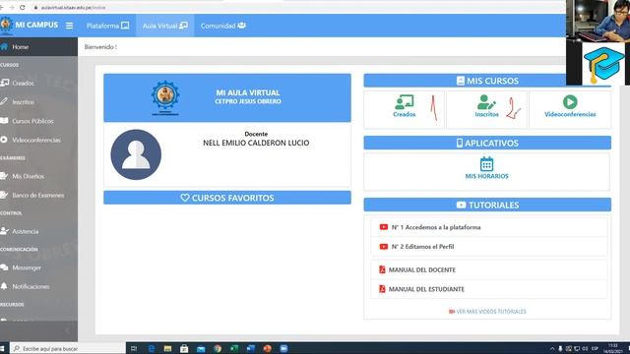
Task: Click the institution emblem in Mi Aula Virtual
Action: tap(165, 97)
